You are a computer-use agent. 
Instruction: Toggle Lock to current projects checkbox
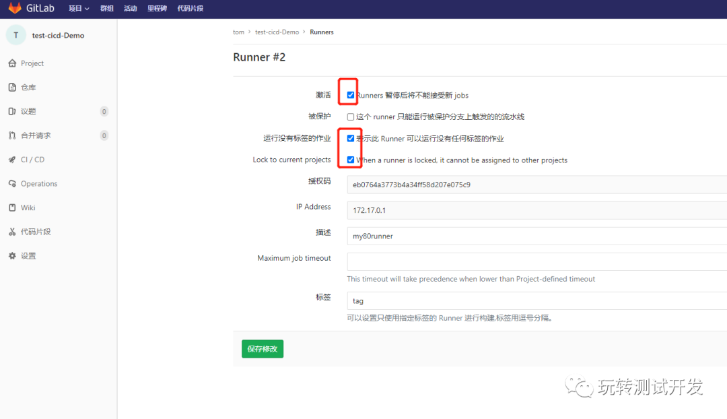pos(349,160)
